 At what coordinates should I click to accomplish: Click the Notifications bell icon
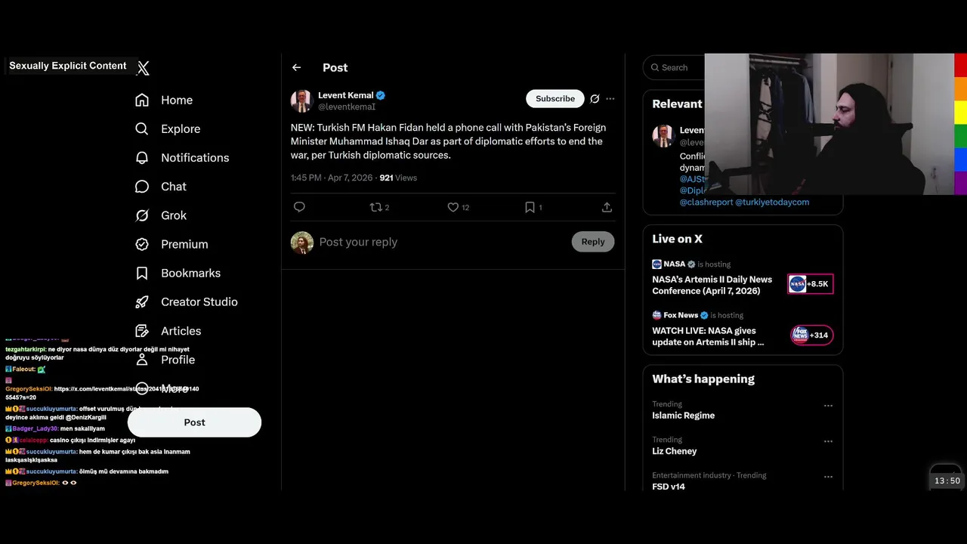pos(142,157)
